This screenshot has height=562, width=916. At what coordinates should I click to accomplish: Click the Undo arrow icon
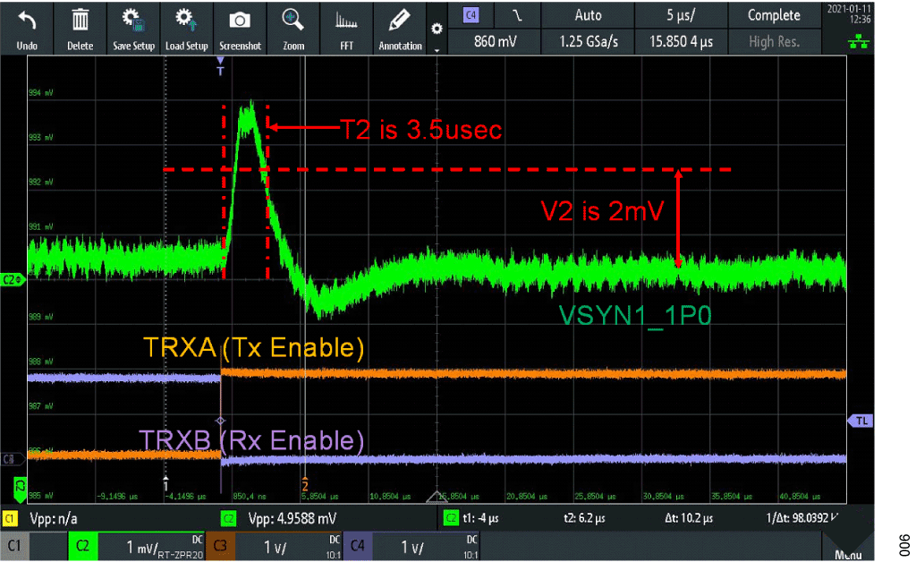point(27,20)
